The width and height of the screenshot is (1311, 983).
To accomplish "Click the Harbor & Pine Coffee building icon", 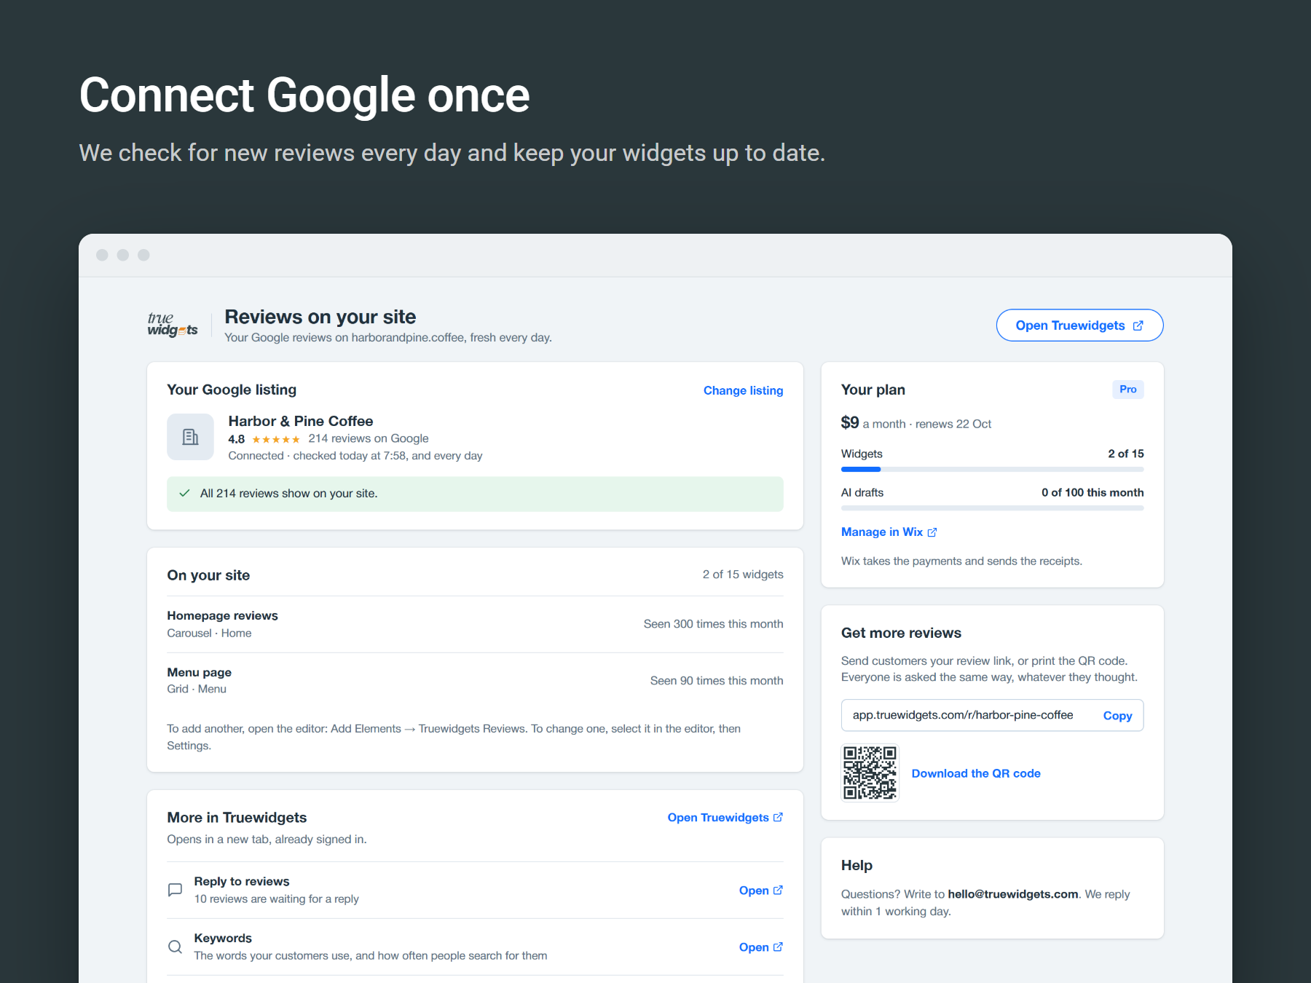I will [190, 437].
